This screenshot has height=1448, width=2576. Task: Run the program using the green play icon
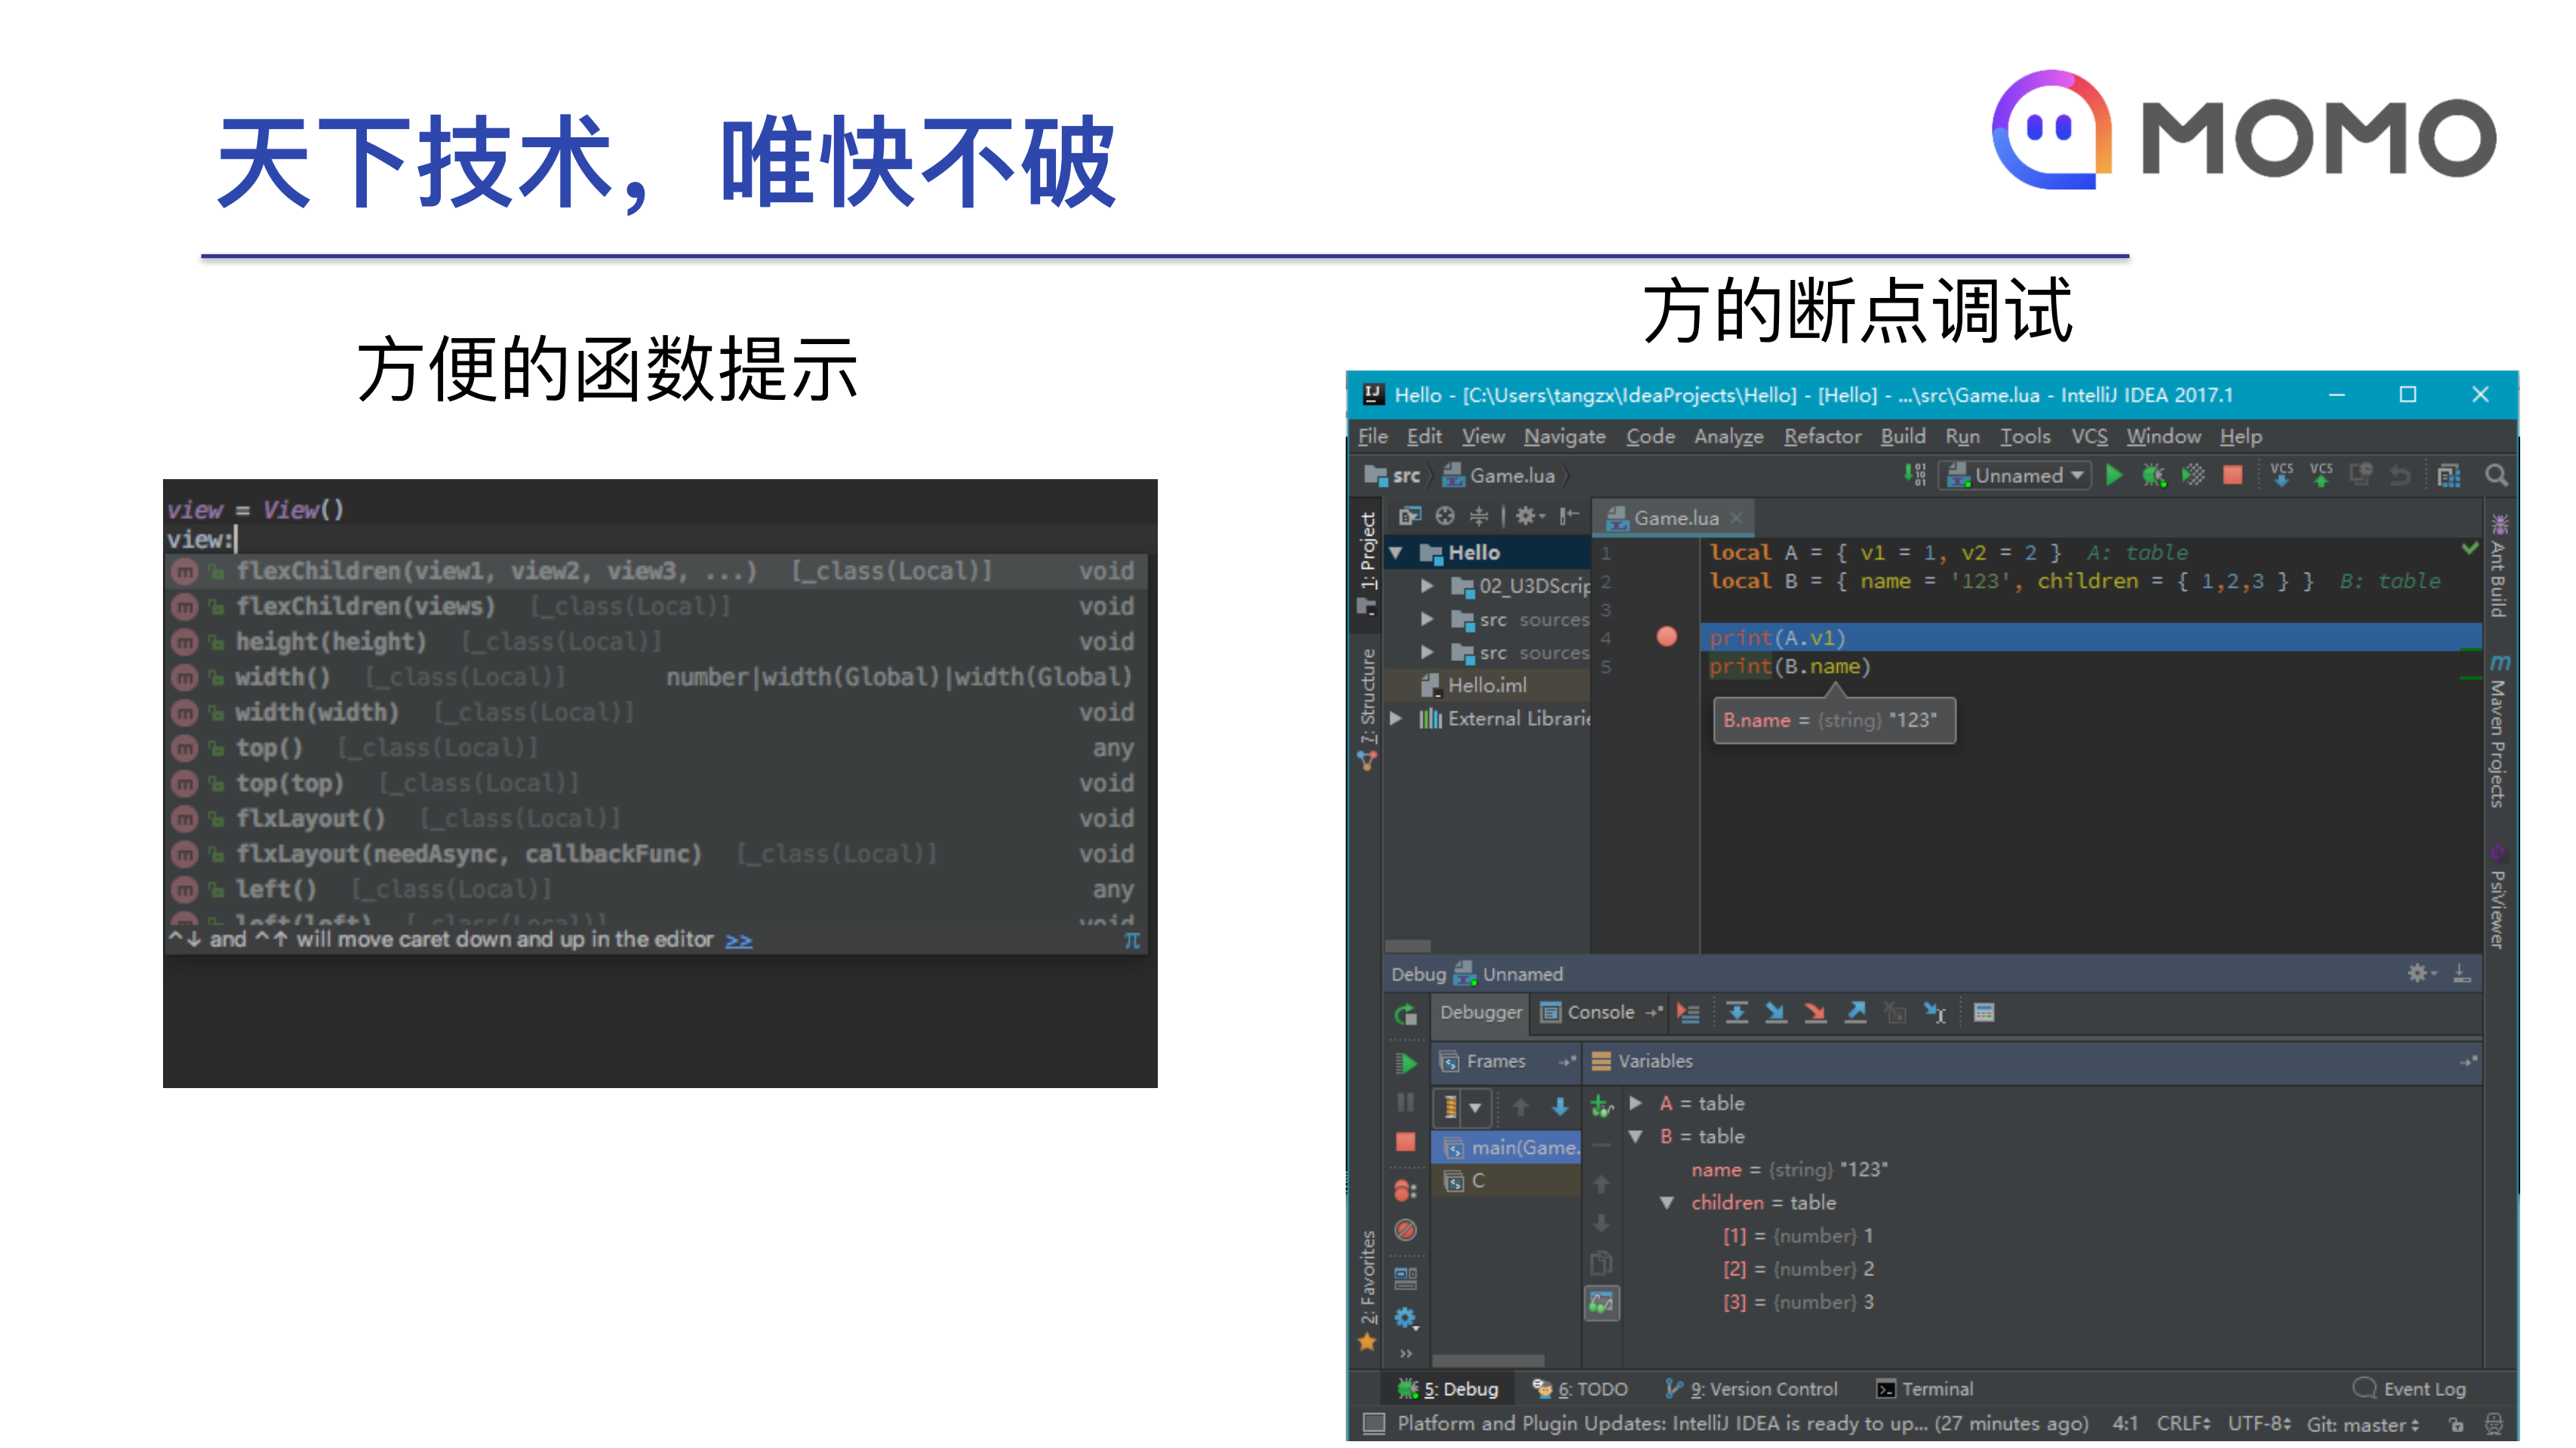2115,476
